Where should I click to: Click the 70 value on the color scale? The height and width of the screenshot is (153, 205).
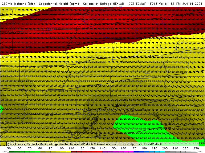click(30, 148)
